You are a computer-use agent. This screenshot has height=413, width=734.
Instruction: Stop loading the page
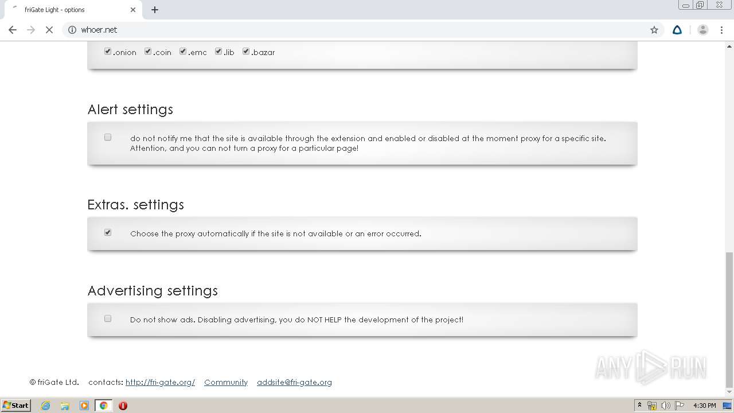point(49,30)
